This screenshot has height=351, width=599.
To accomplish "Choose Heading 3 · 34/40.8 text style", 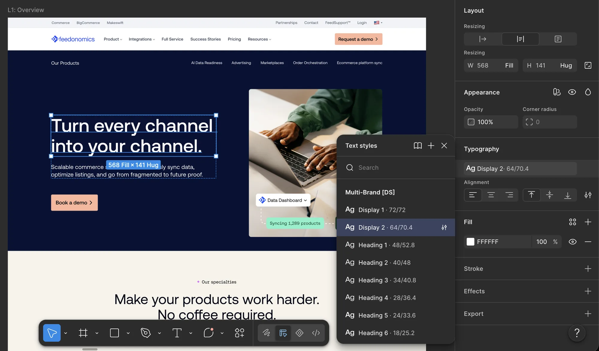I will point(396,280).
